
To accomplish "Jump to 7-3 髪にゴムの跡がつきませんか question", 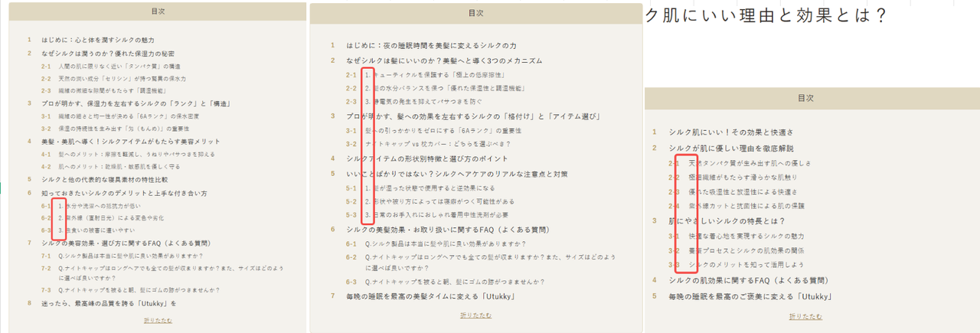I will click(139, 289).
